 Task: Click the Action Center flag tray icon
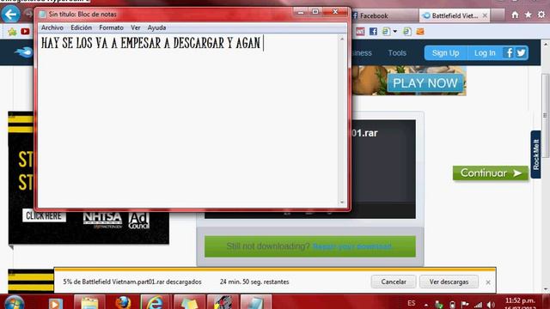465,305
